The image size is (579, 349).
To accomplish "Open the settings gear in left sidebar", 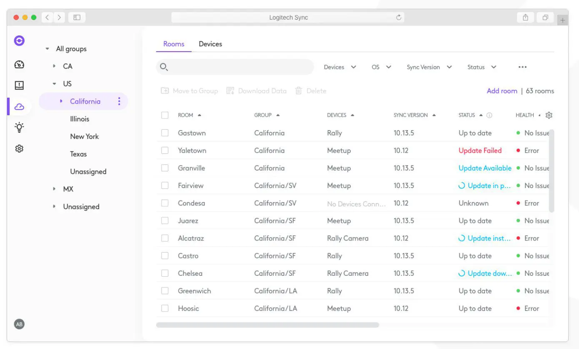I will coord(19,149).
